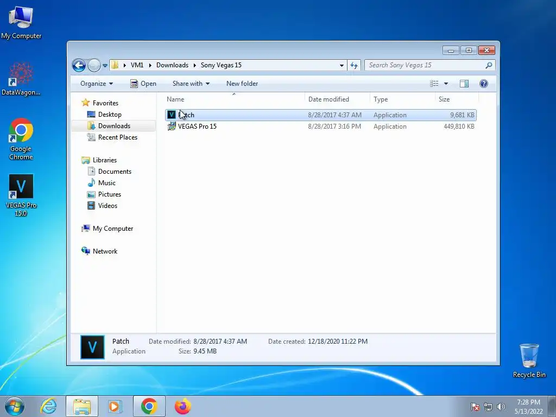
Task: Click the Action Center flag tray icon
Action: pyautogui.click(x=475, y=407)
